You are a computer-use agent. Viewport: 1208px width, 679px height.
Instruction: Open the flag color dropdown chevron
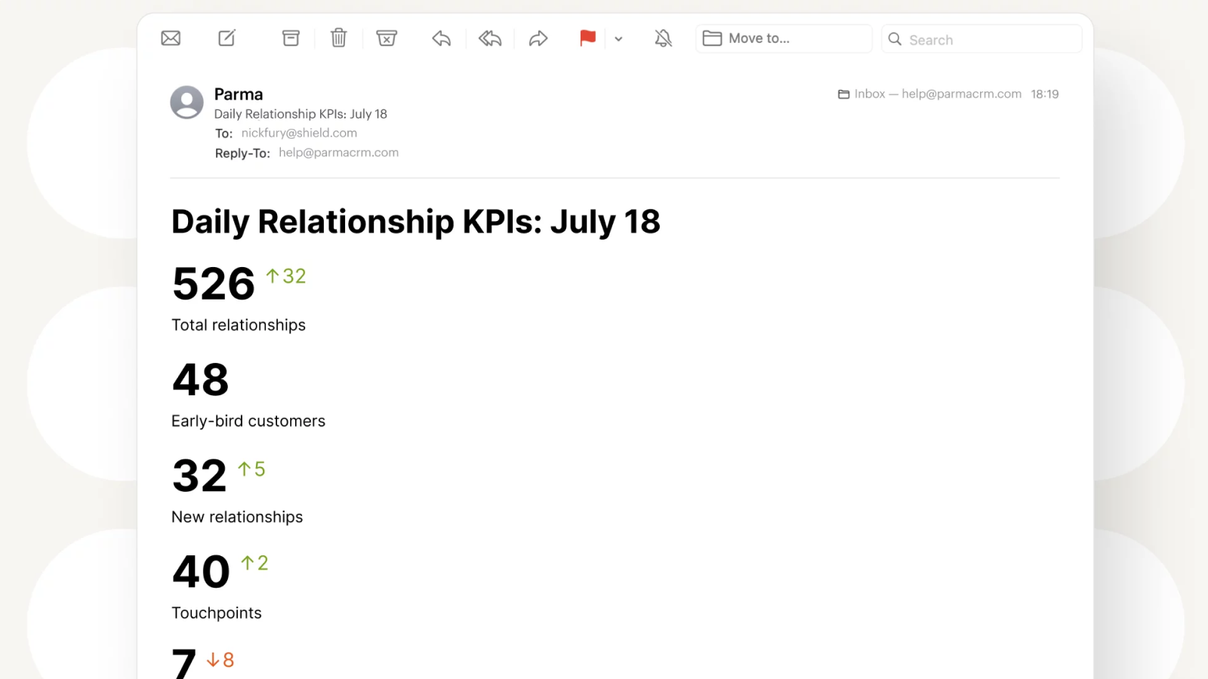[618, 38]
